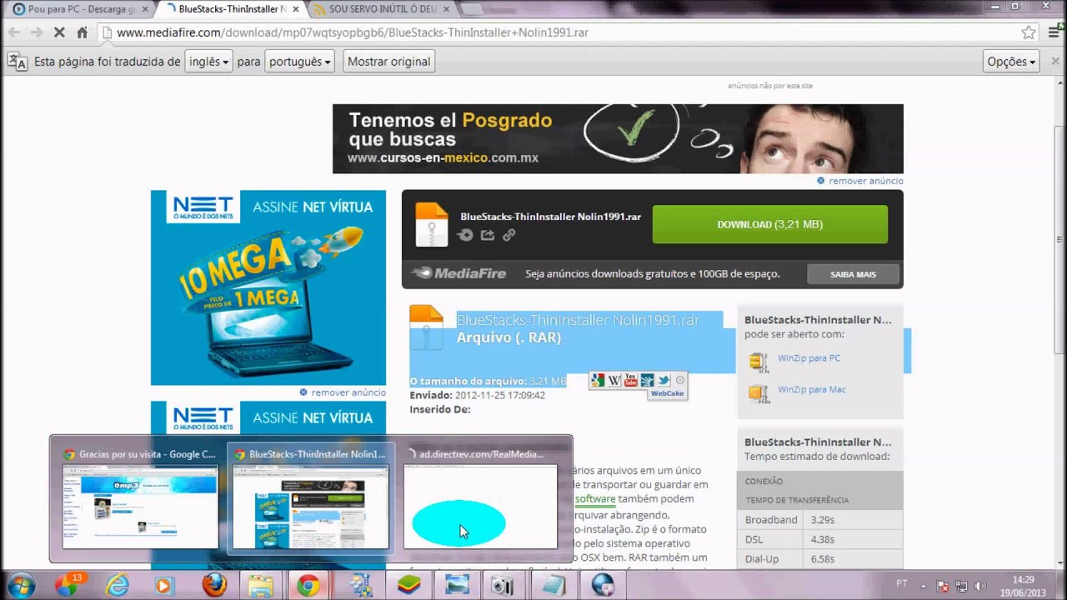The width and height of the screenshot is (1067, 600).
Task: Click the copy link chain icon
Action: coord(508,235)
